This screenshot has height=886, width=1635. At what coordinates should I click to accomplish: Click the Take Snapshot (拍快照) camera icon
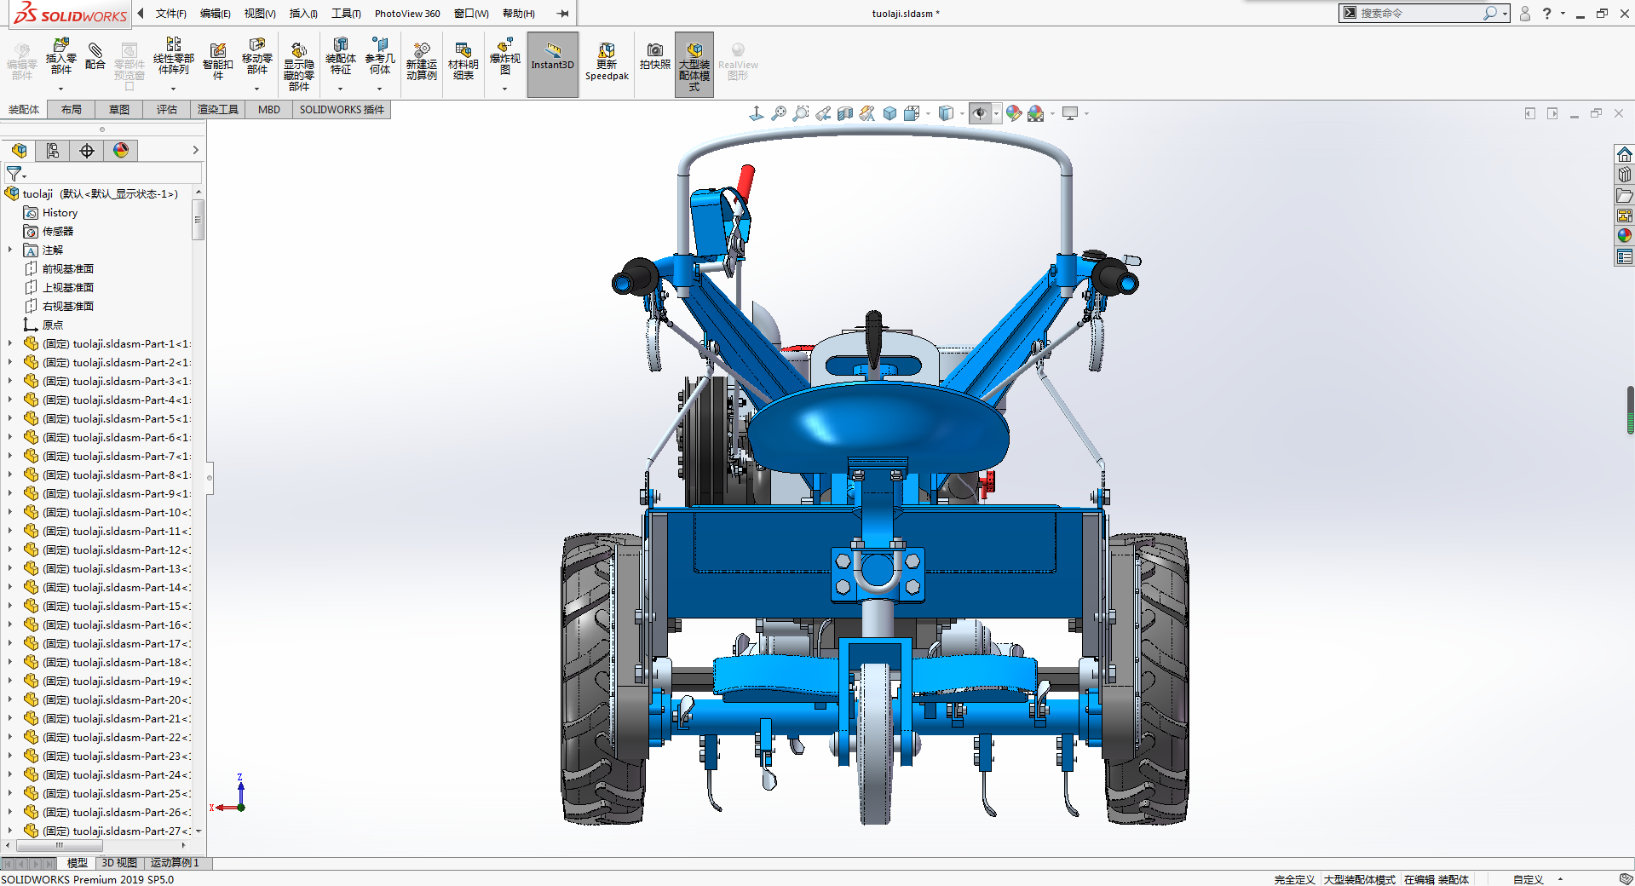(654, 56)
